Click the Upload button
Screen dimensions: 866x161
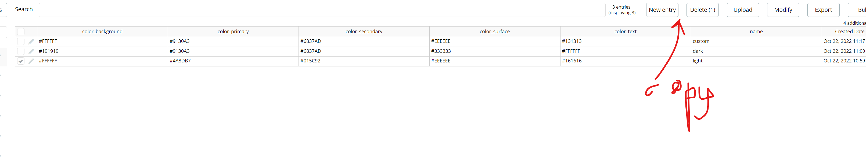(743, 10)
